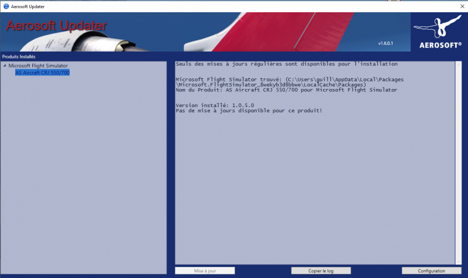
Task: Click the greyed-out 'Mise à jour' button
Action: pyautogui.click(x=205, y=271)
